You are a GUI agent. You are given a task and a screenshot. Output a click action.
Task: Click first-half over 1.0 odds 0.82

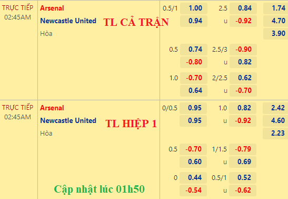click(x=243, y=108)
